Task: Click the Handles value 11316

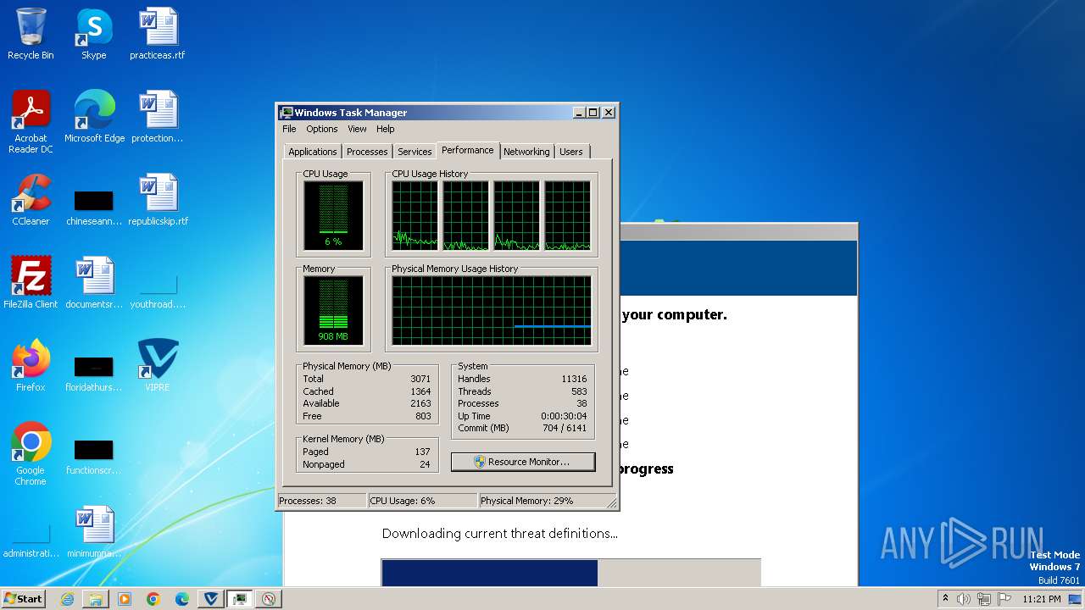Action: 574,379
